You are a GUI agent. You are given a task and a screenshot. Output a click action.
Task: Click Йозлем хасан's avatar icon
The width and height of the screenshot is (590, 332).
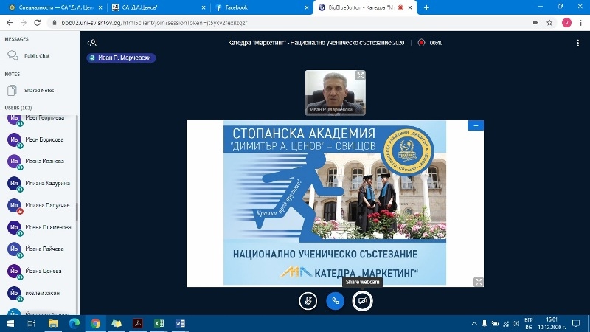14,293
